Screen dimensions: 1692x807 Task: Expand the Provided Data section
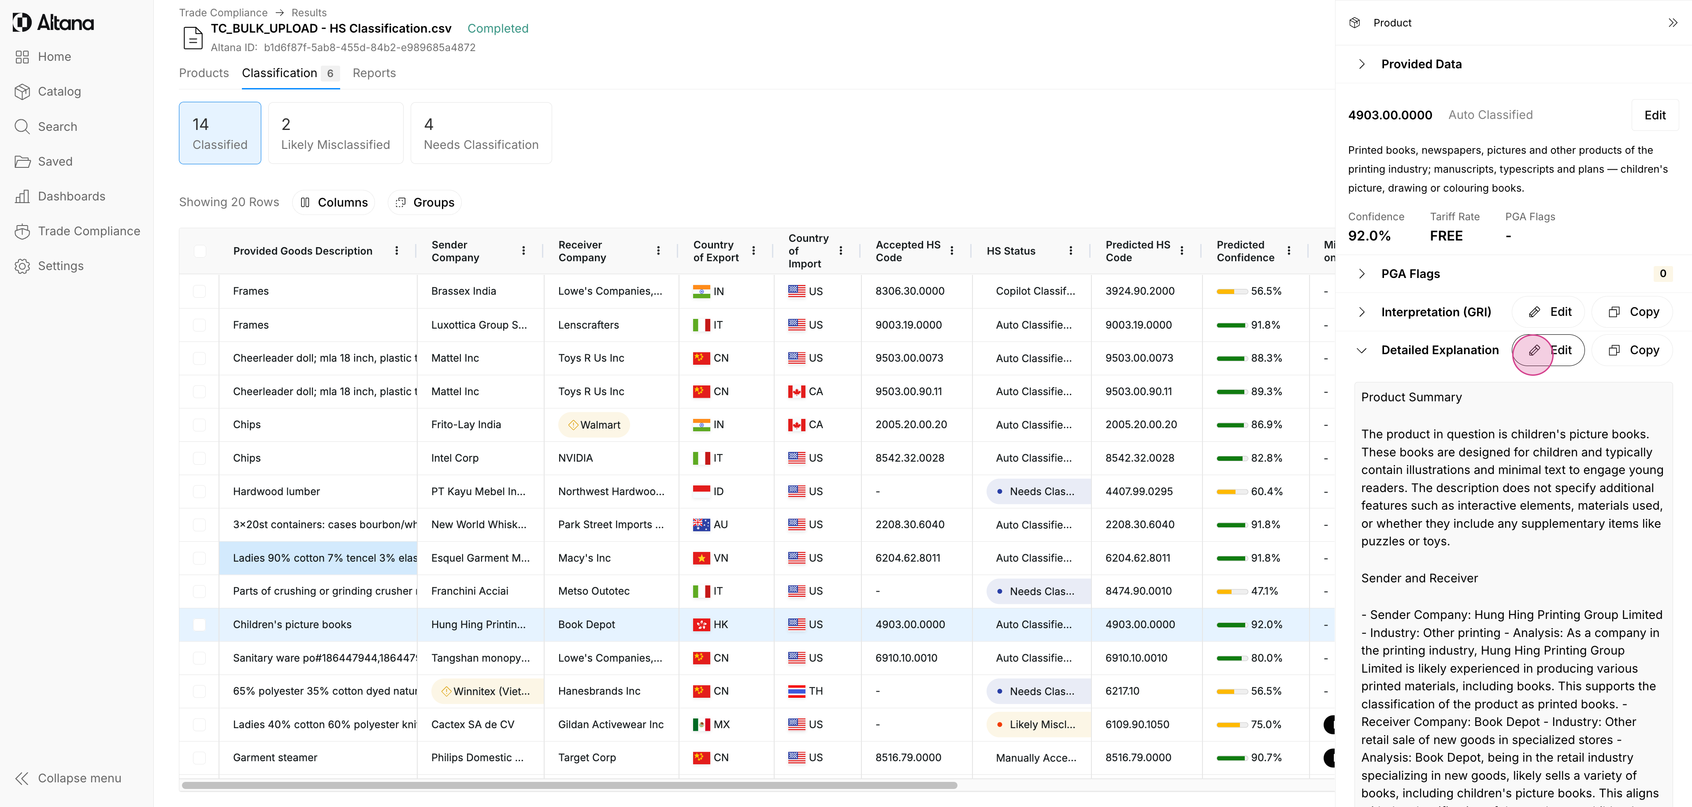(x=1362, y=64)
